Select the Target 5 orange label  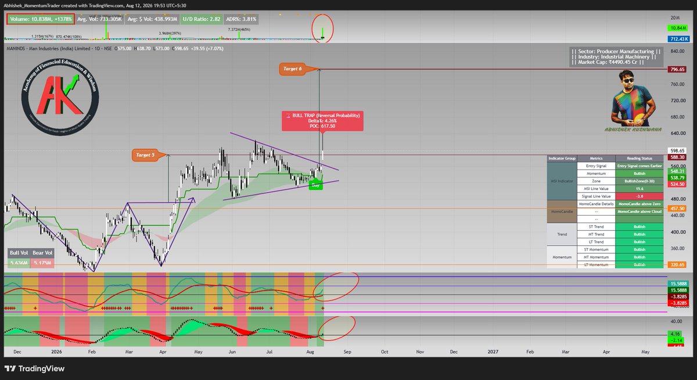point(145,155)
